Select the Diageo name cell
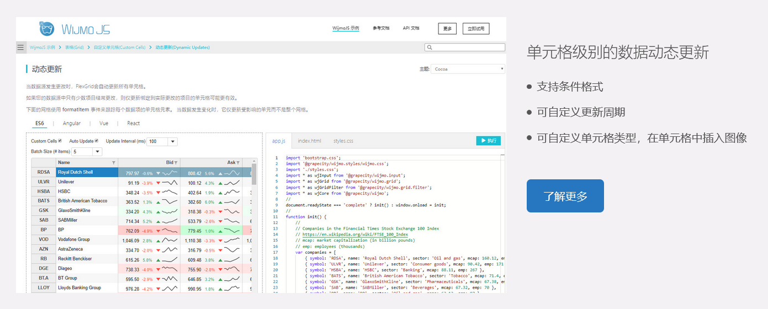The width and height of the screenshot is (768, 309). (87, 269)
